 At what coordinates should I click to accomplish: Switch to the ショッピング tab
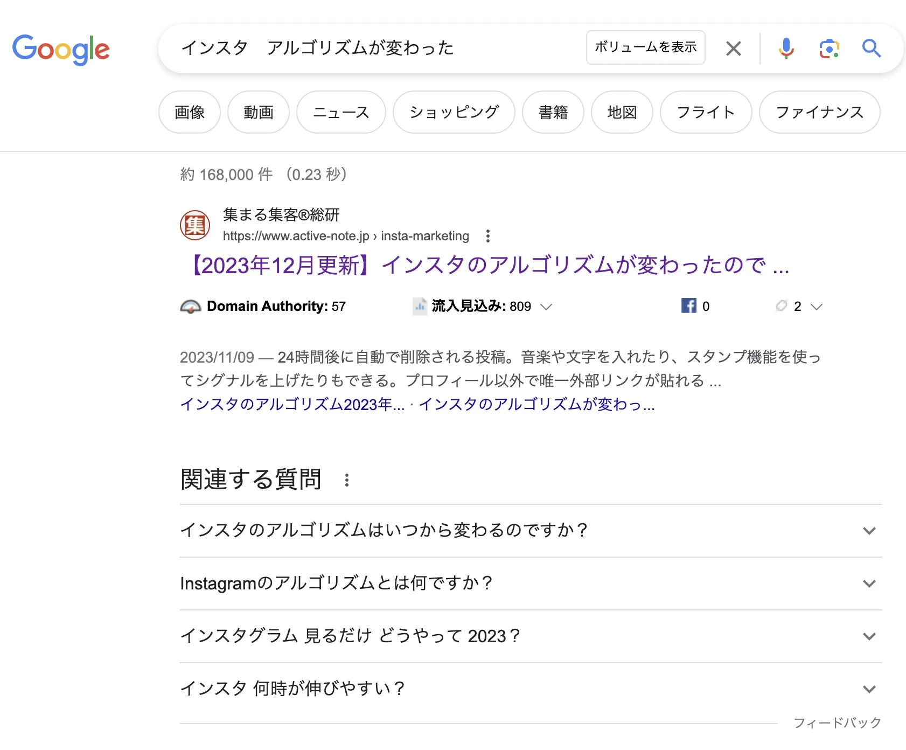coord(454,112)
